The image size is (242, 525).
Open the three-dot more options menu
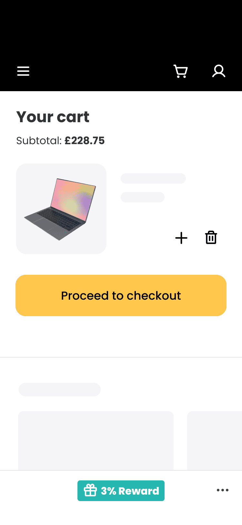pos(223,490)
